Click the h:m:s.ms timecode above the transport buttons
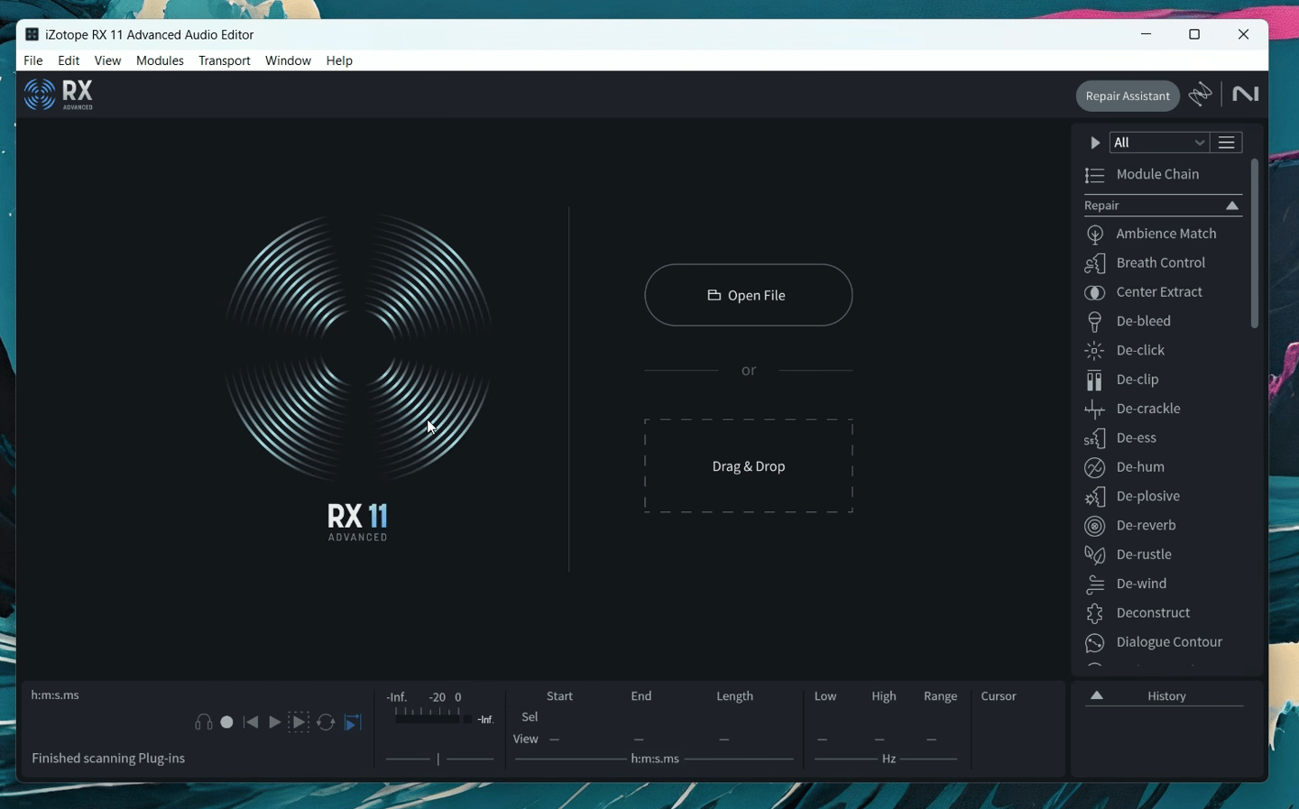Screen dimensions: 1299x809 point(55,695)
